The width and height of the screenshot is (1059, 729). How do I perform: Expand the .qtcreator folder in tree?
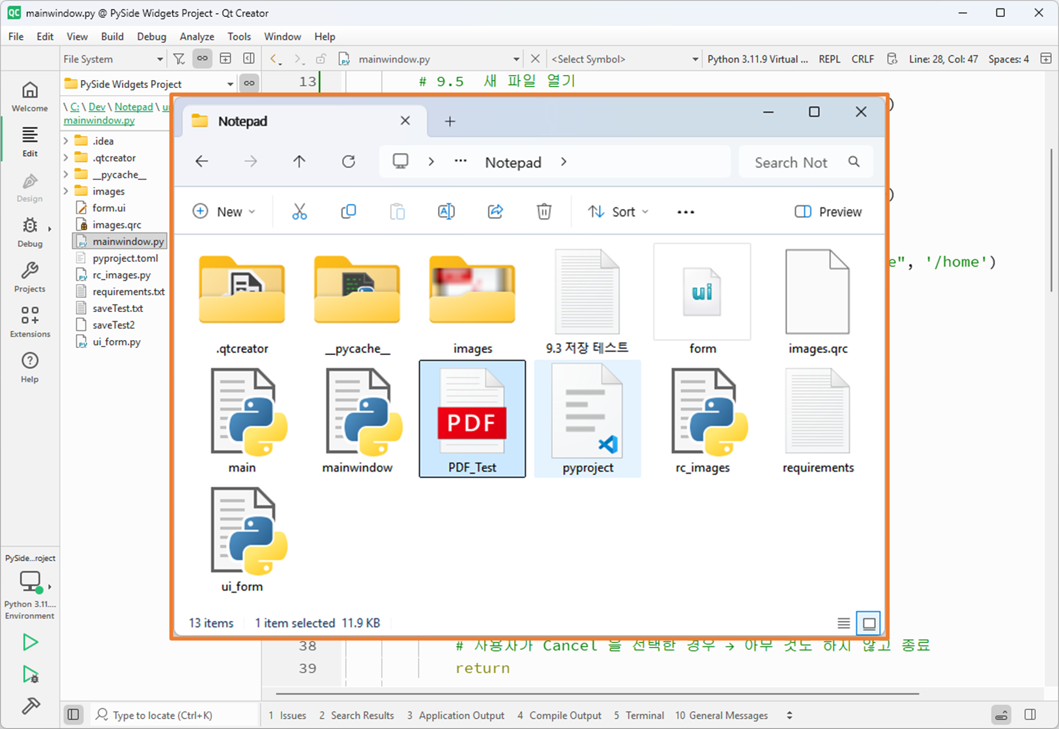click(66, 158)
